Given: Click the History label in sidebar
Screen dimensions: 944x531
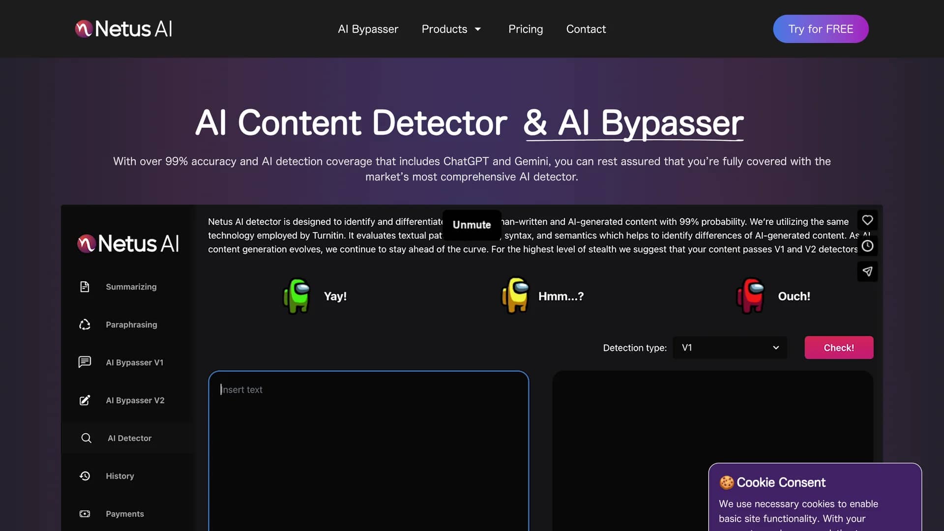Looking at the screenshot, I should pos(119,476).
